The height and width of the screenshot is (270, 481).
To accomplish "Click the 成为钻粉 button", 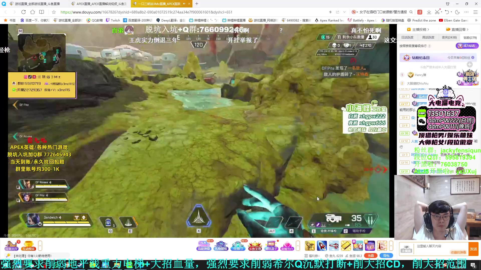I will click(x=467, y=46).
